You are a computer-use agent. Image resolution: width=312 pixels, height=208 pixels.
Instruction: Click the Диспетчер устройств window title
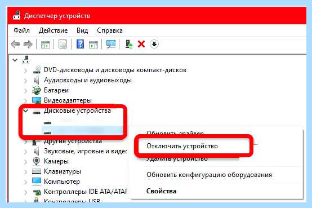click(x=57, y=16)
